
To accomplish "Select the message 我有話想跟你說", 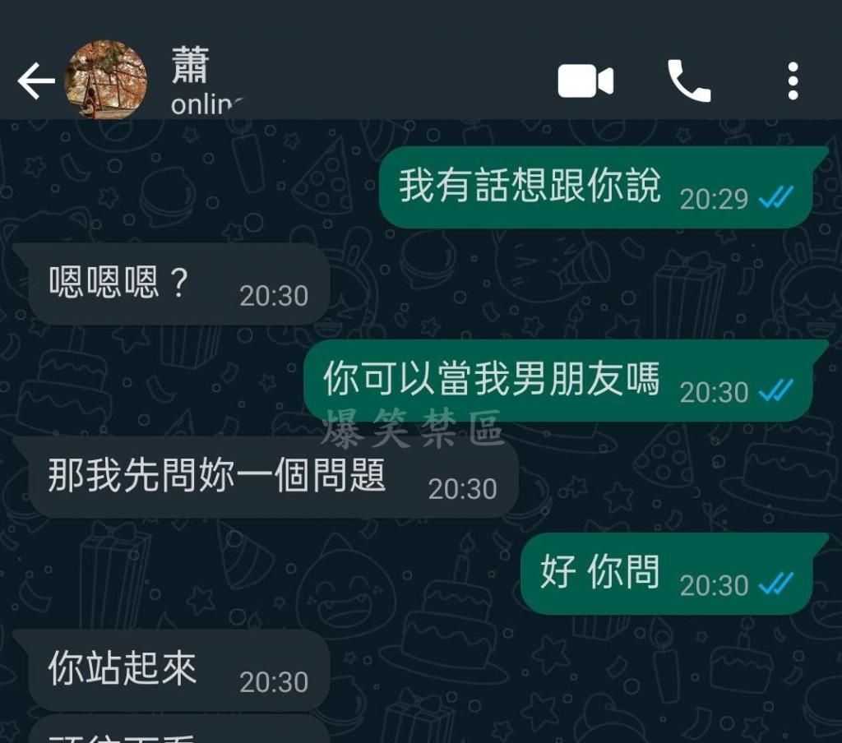I will [x=597, y=187].
